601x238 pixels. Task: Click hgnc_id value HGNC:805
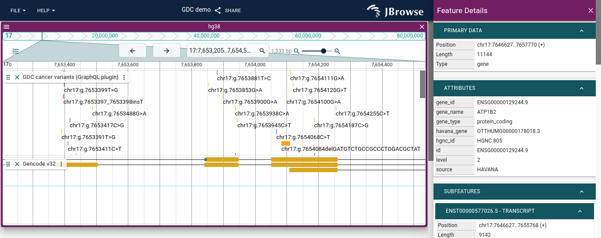(489, 141)
